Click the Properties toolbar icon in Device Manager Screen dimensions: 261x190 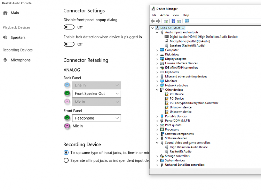point(166,21)
